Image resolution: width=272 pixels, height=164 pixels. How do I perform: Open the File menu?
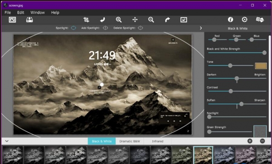pos(8,13)
